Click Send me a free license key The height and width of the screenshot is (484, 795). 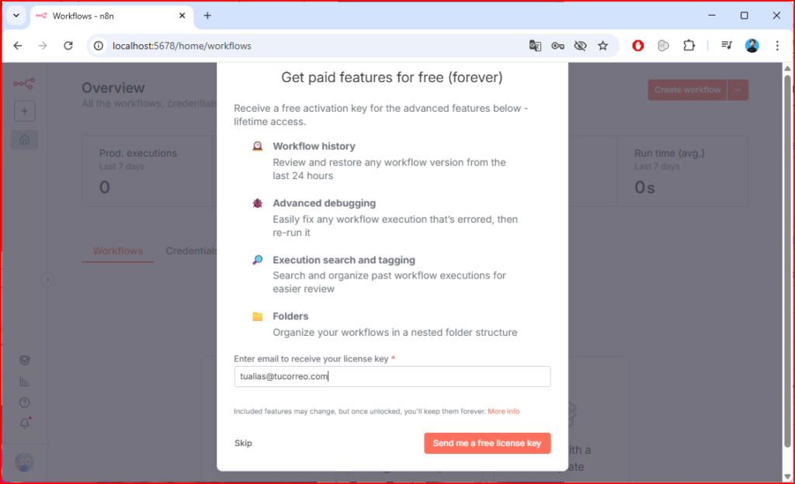[x=487, y=443]
